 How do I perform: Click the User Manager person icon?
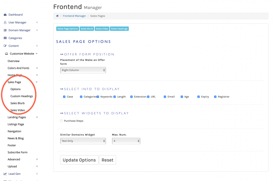(x=5, y=23)
